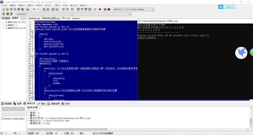Indent the selected code

[x=63, y=9]
